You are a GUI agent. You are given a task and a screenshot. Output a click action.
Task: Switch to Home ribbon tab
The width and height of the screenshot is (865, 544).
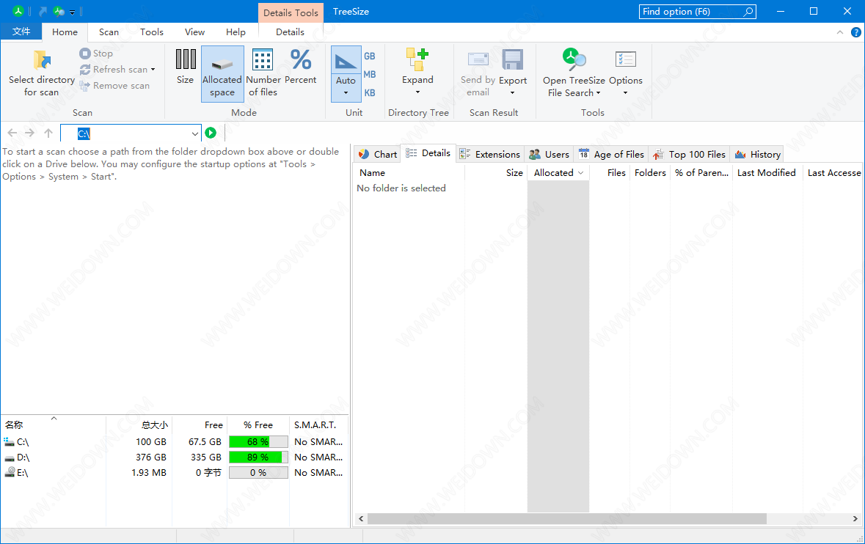coord(65,32)
